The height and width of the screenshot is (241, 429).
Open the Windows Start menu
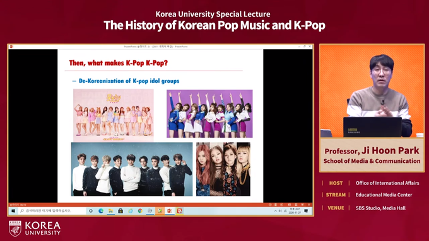[x=13, y=211]
